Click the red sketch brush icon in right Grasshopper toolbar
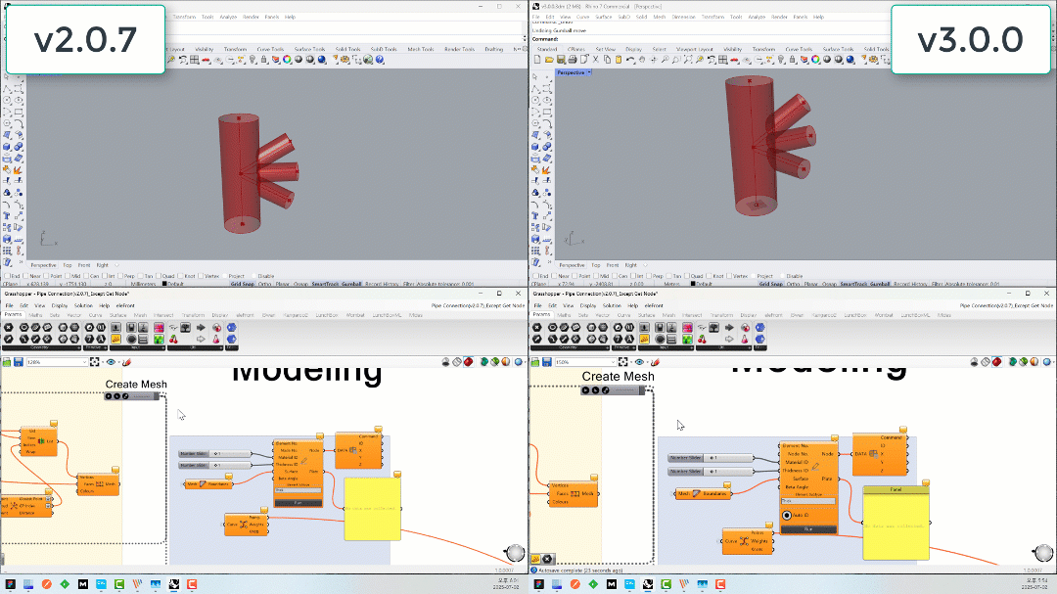Image resolution: width=1057 pixels, height=594 pixels. point(655,362)
